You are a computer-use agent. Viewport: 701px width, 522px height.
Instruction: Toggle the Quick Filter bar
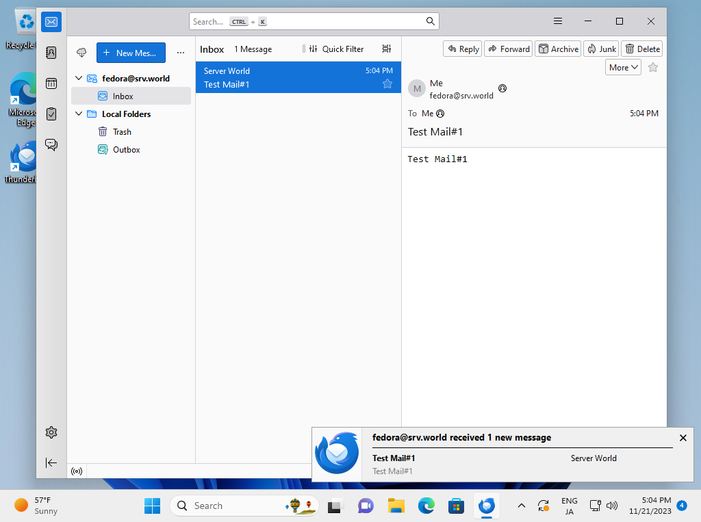pyautogui.click(x=337, y=49)
